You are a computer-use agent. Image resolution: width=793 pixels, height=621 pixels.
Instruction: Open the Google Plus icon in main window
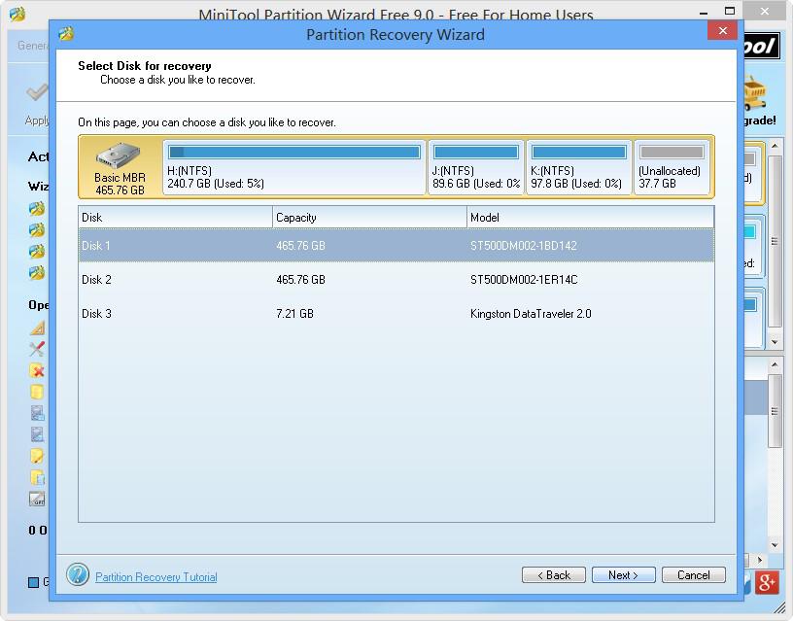[766, 582]
